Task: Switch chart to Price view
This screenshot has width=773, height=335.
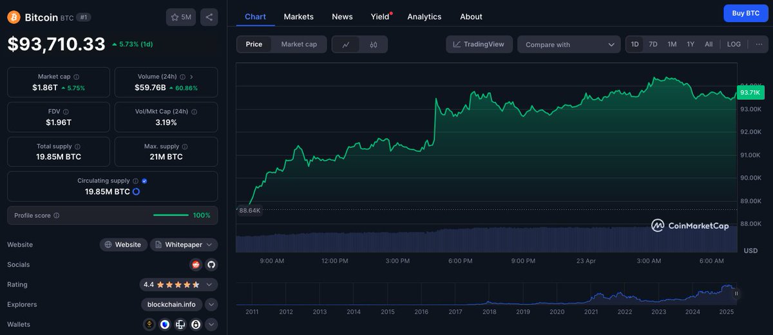Action: tap(254, 44)
